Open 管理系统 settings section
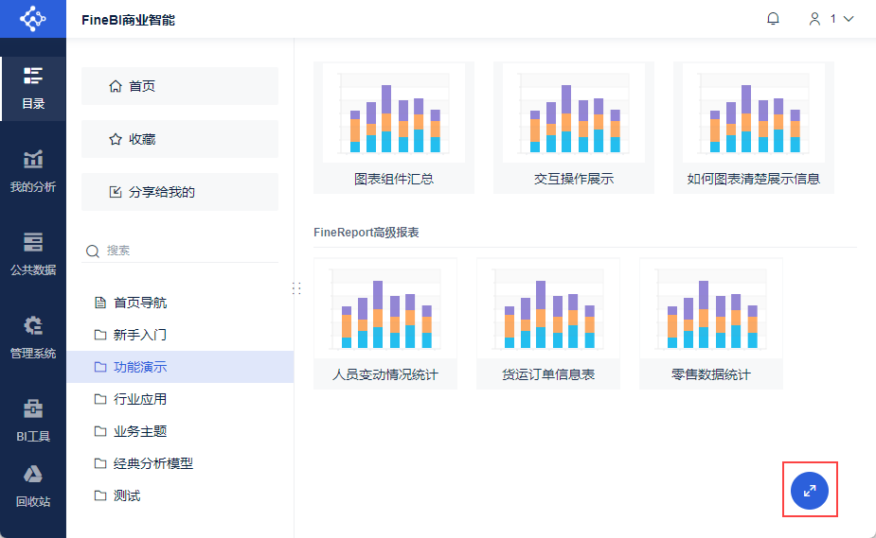The width and height of the screenshot is (876, 538). coord(33,338)
